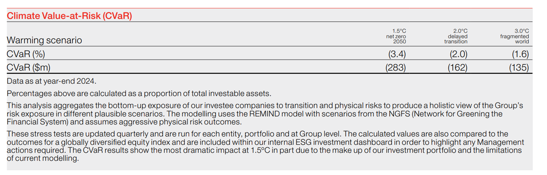The image size is (547, 175).
Task: Select the CVaR ($m) row label
Action: (29, 67)
